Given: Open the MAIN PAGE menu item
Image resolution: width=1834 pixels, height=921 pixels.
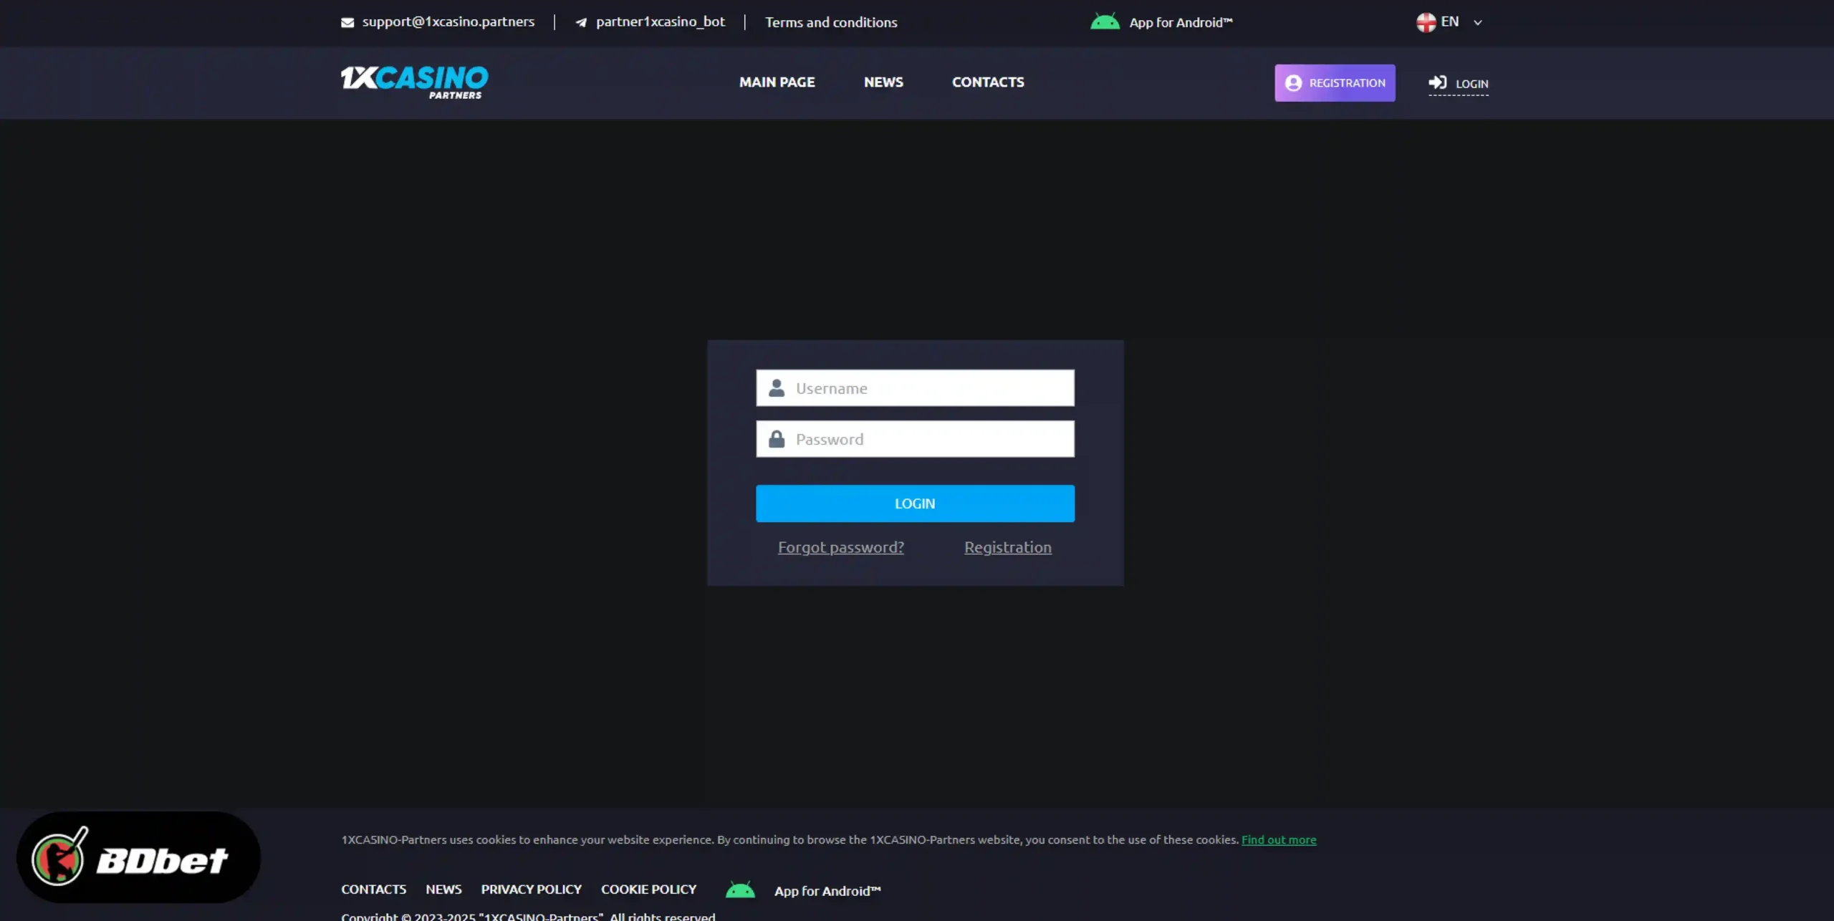Looking at the screenshot, I should [777, 82].
